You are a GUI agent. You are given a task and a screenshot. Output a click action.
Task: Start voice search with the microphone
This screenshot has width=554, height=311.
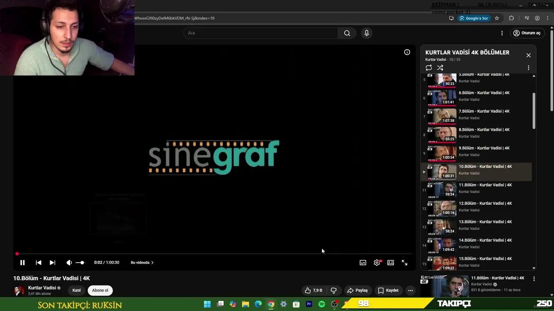coord(367,33)
